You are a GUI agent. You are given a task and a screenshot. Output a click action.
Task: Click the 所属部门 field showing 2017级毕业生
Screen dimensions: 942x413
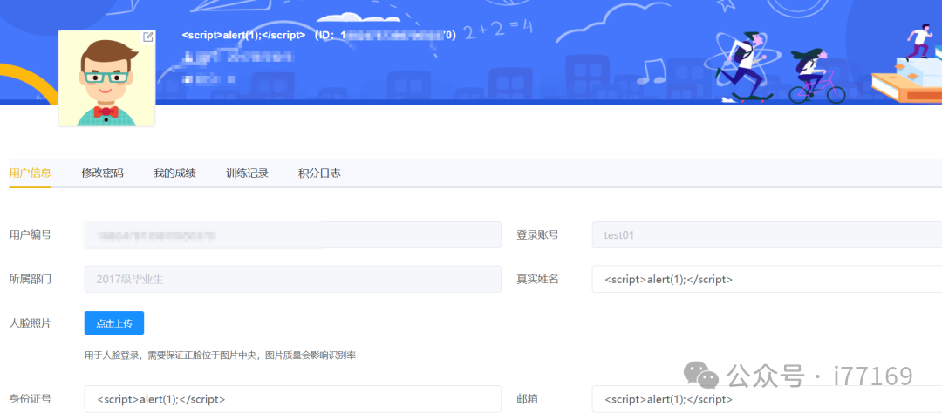292,279
